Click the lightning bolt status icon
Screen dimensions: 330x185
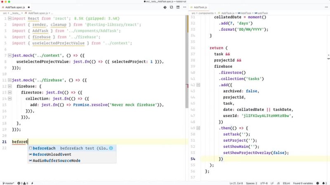tap(32, 183)
